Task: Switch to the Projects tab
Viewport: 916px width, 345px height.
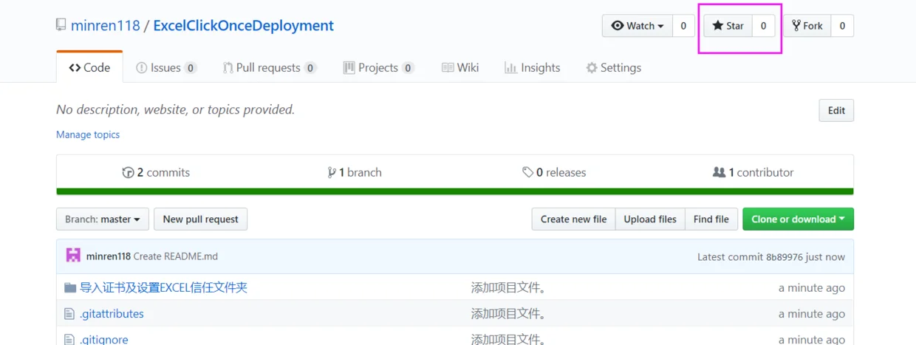Action: coord(379,67)
